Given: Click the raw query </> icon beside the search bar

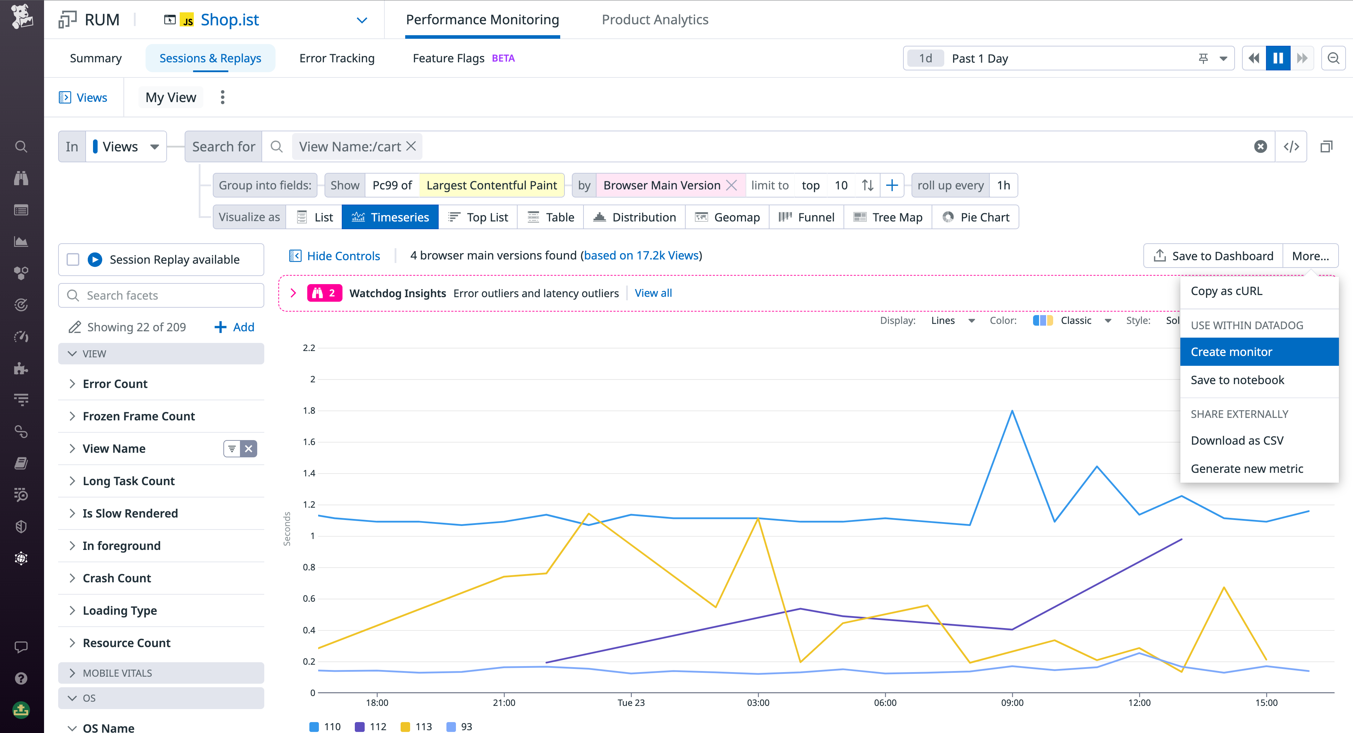Looking at the screenshot, I should (x=1292, y=146).
